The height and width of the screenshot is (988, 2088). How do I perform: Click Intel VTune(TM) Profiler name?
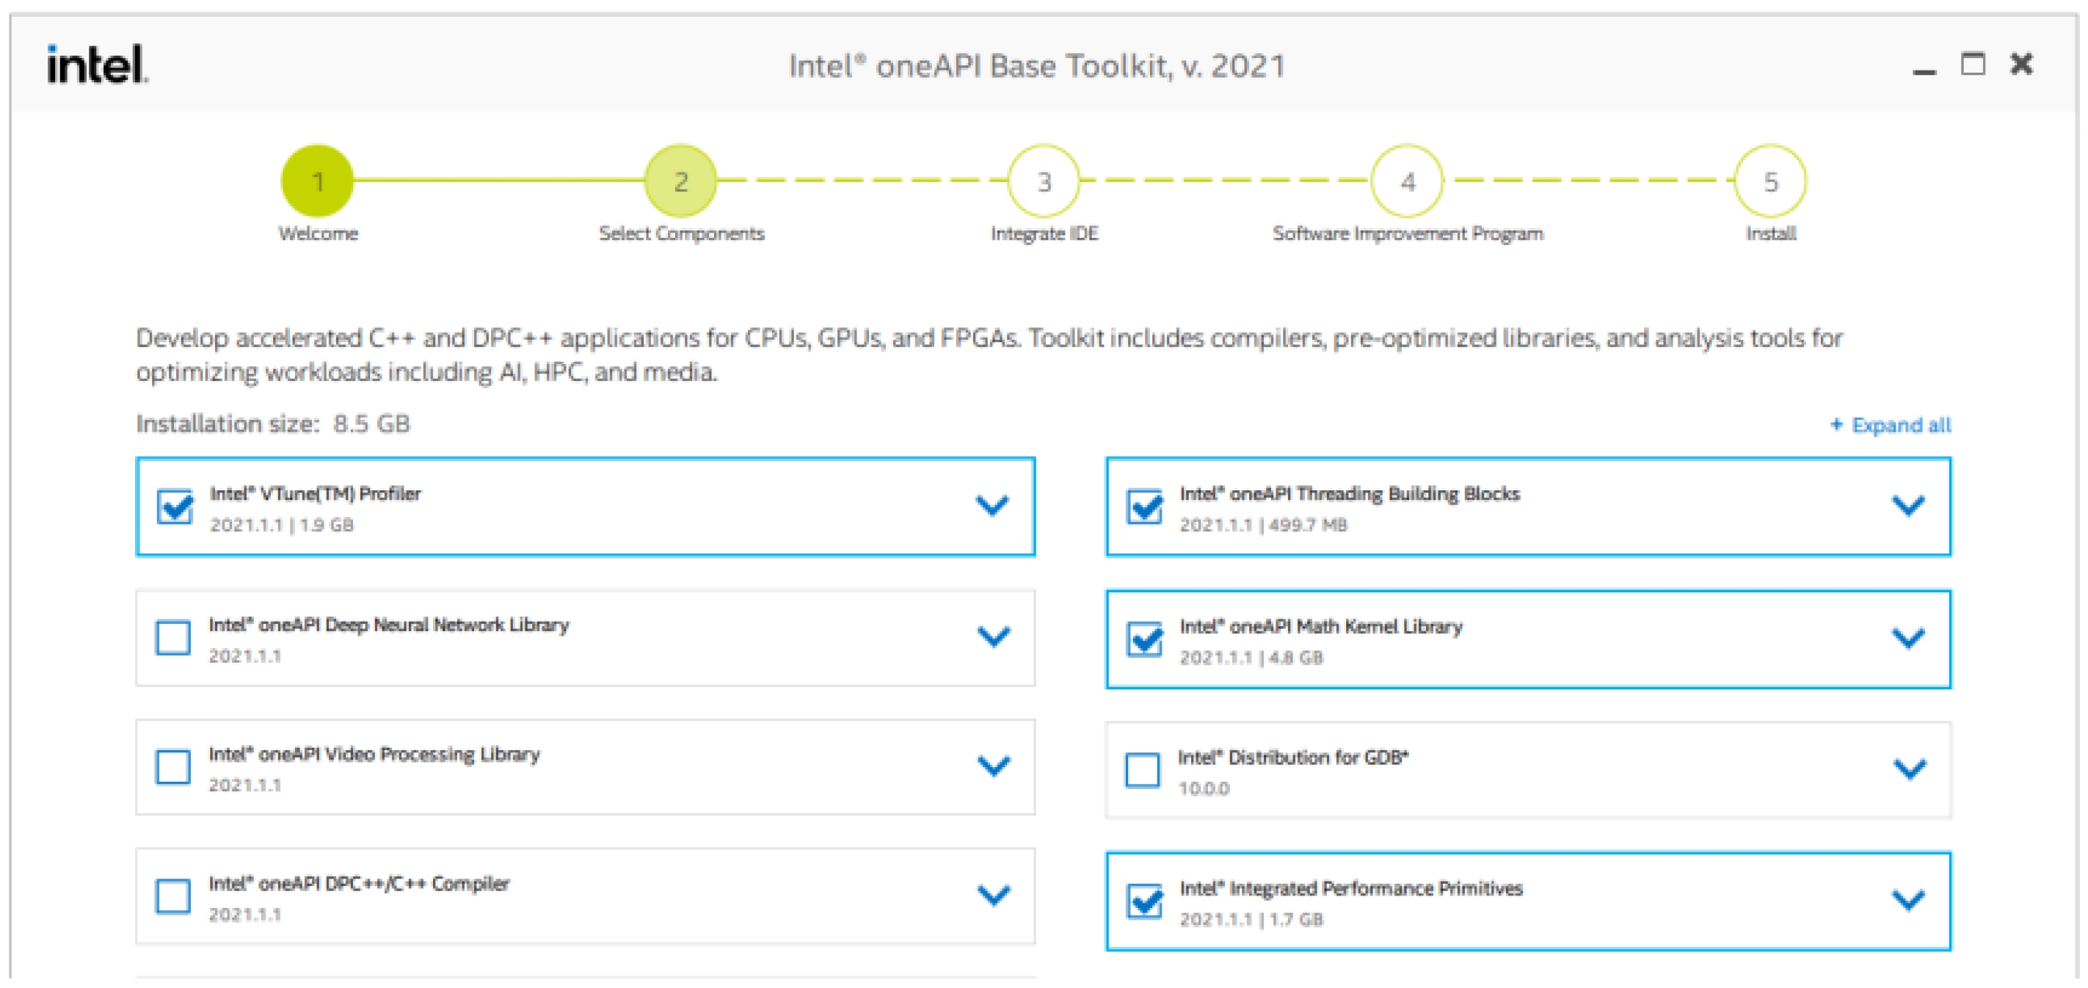point(316,493)
